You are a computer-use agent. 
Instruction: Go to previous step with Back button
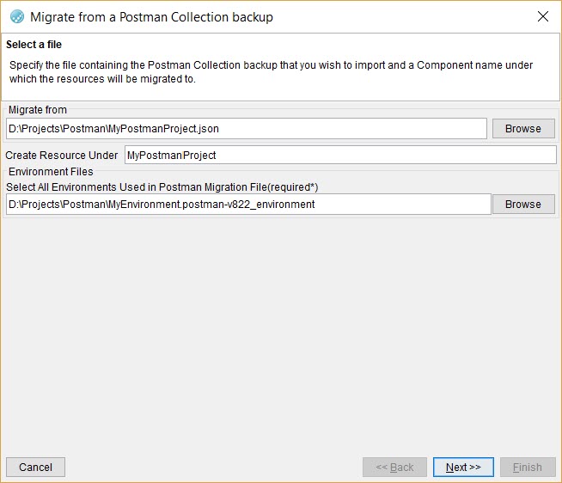(394, 468)
